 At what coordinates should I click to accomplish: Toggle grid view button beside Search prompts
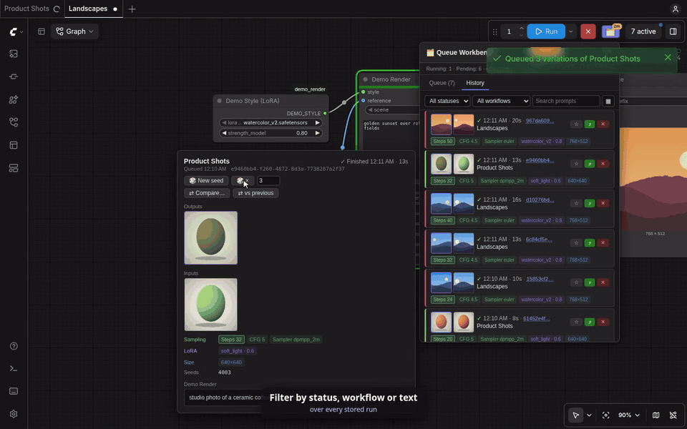[x=608, y=101]
